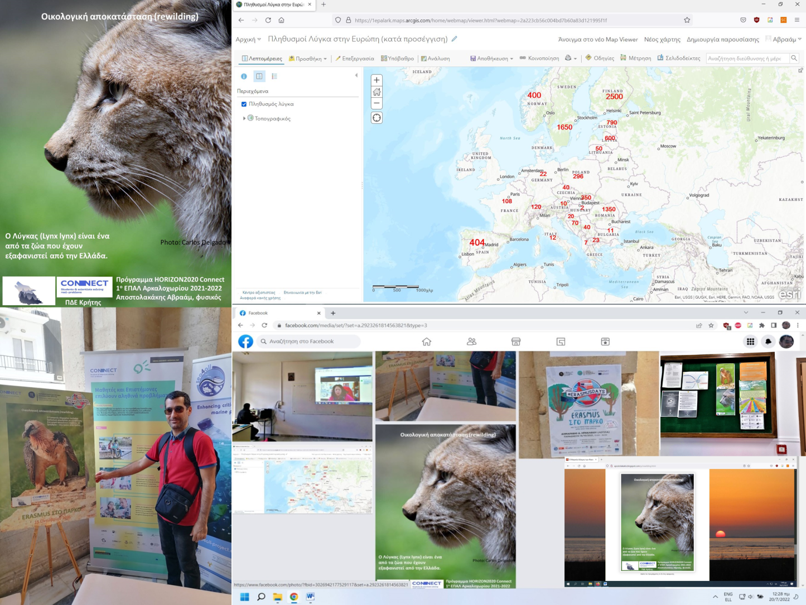The height and width of the screenshot is (605, 806).
Task: Collapse the ArcGIS side panel arrow
Action: (x=356, y=75)
